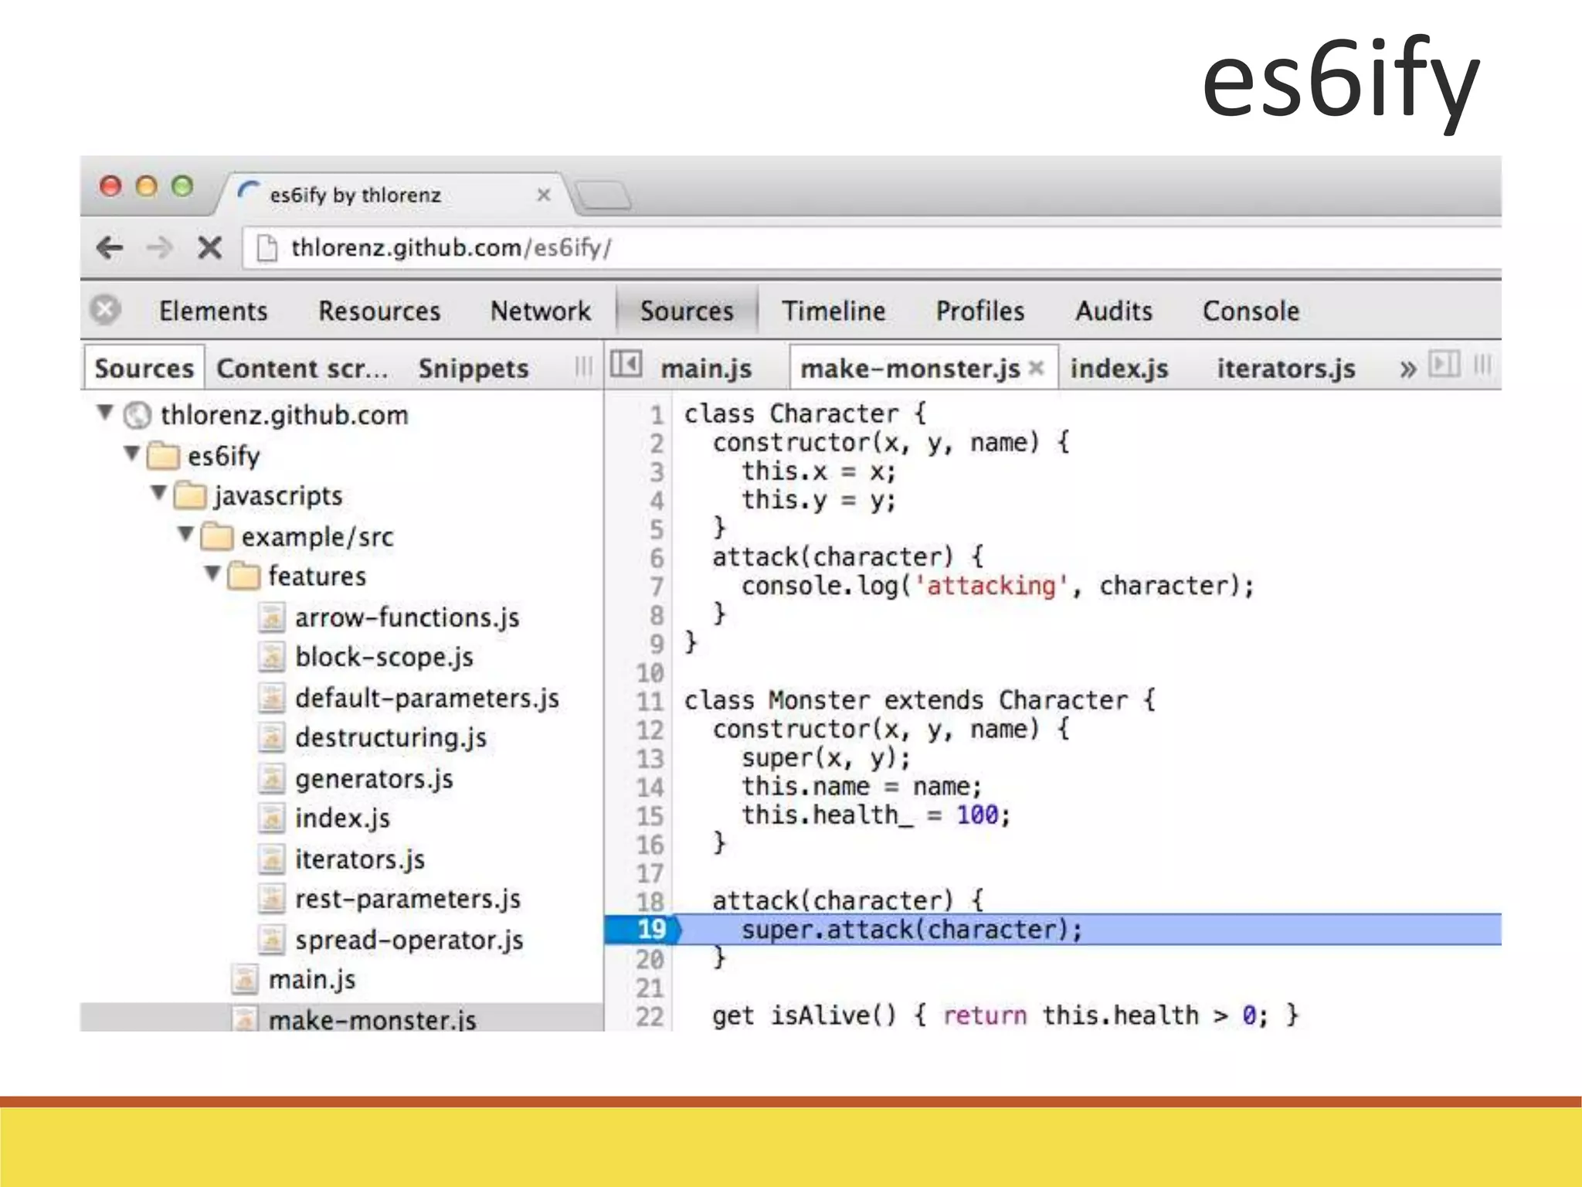Click the browser back arrow
The image size is (1582, 1187).
[110, 248]
